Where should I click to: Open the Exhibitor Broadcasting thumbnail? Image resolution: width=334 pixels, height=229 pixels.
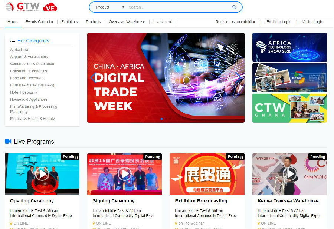(207, 174)
